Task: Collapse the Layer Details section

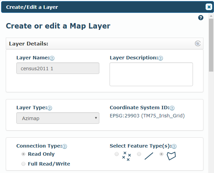Action: click(x=198, y=43)
